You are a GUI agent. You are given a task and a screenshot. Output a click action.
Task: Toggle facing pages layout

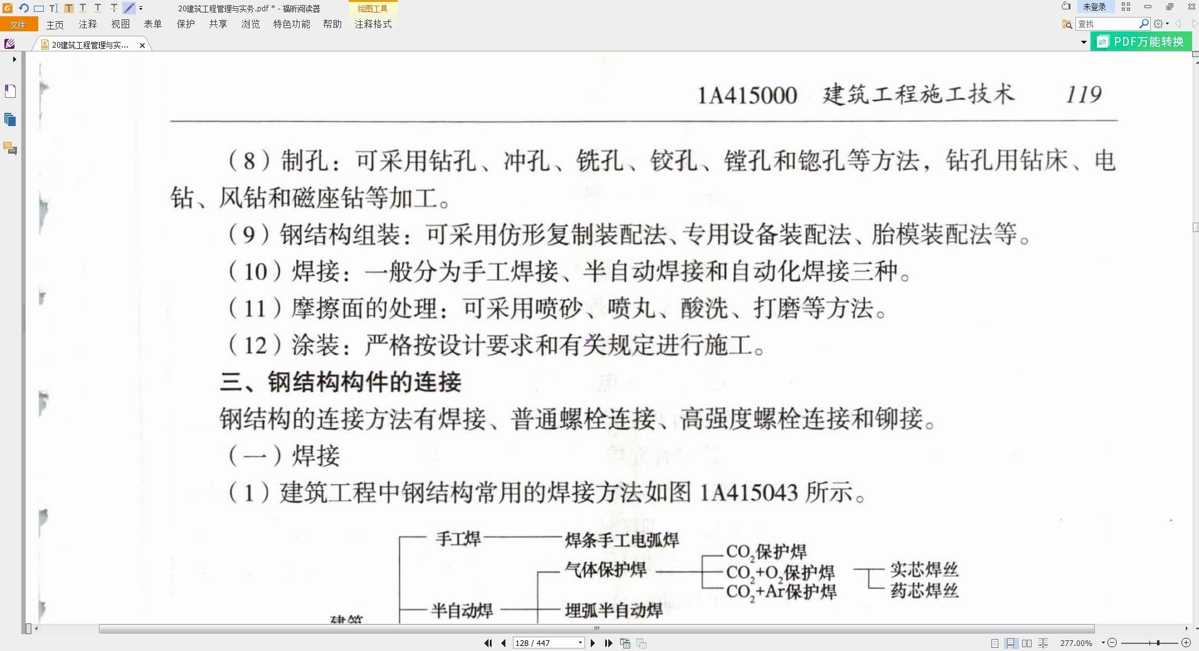1028,642
